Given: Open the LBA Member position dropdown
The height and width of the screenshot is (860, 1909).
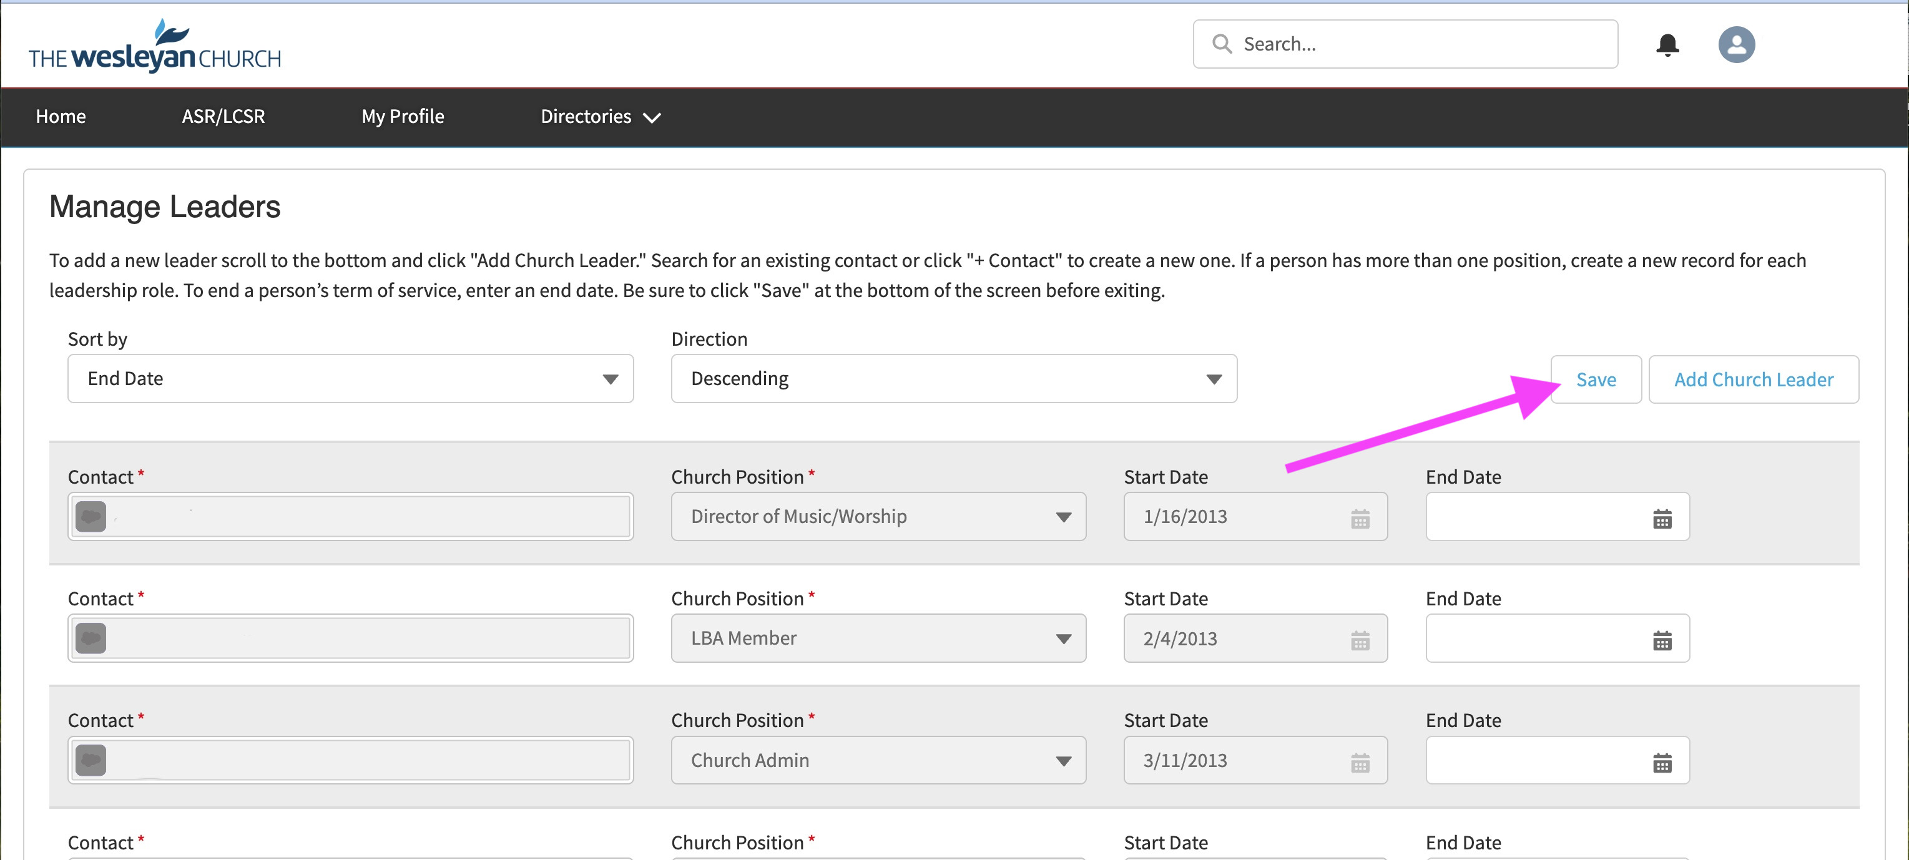Looking at the screenshot, I should [878, 638].
